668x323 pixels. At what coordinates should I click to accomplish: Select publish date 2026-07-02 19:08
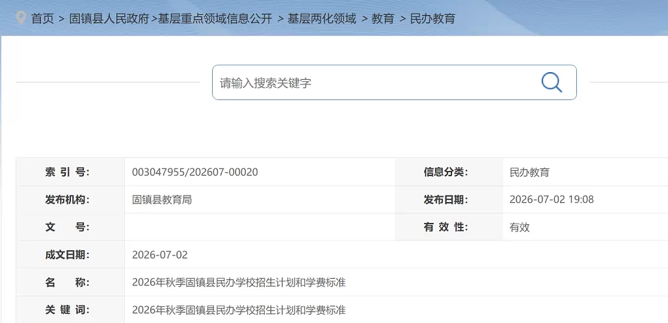[x=552, y=200]
